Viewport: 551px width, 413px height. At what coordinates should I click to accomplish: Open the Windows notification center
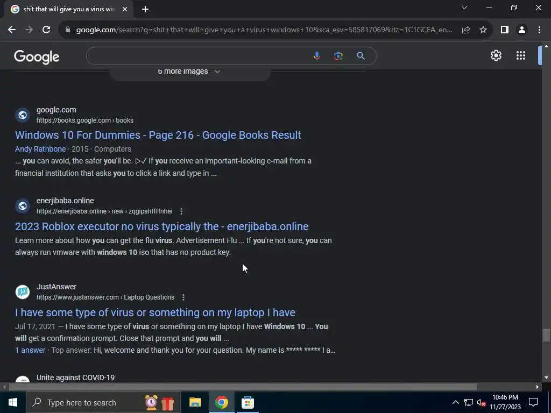tap(533, 402)
